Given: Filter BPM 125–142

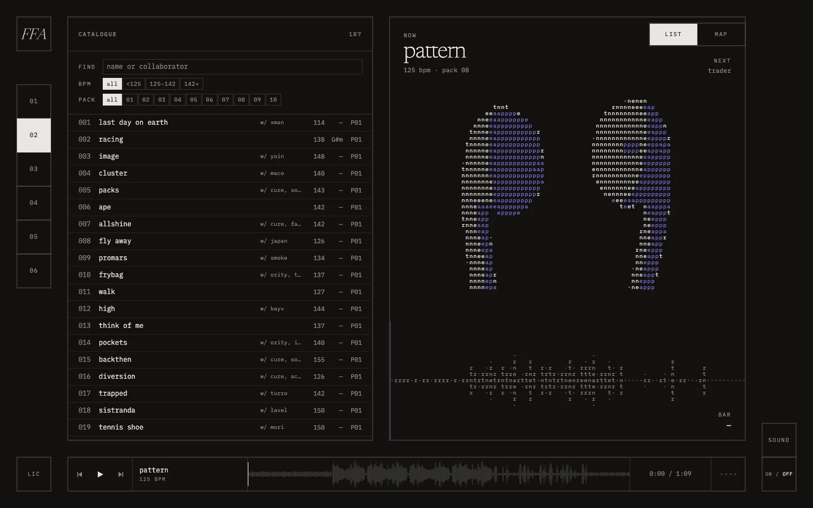Looking at the screenshot, I should pos(163,84).
